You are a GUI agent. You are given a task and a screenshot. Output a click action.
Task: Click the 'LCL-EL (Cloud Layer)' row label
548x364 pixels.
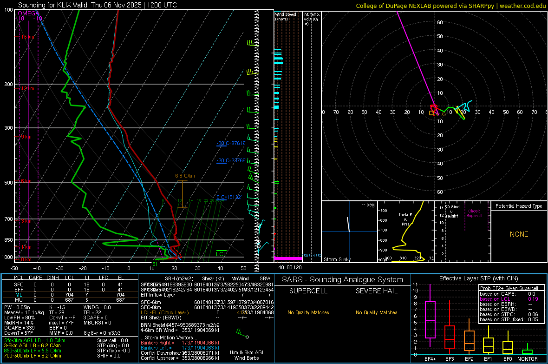pyautogui.click(x=164, y=312)
